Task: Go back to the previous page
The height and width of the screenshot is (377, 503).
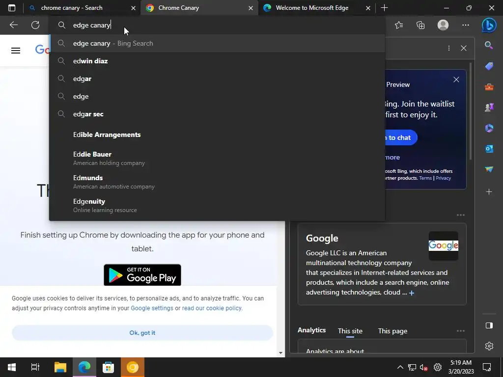Action: [13, 25]
